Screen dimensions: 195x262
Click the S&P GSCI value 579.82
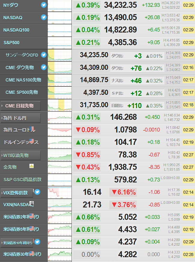coord(126,179)
